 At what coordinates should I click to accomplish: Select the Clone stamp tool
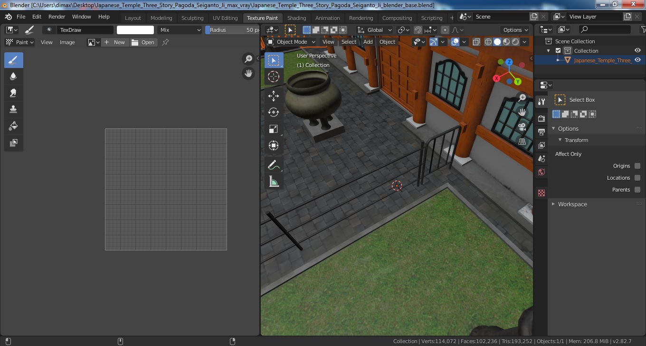click(x=14, y=109)
